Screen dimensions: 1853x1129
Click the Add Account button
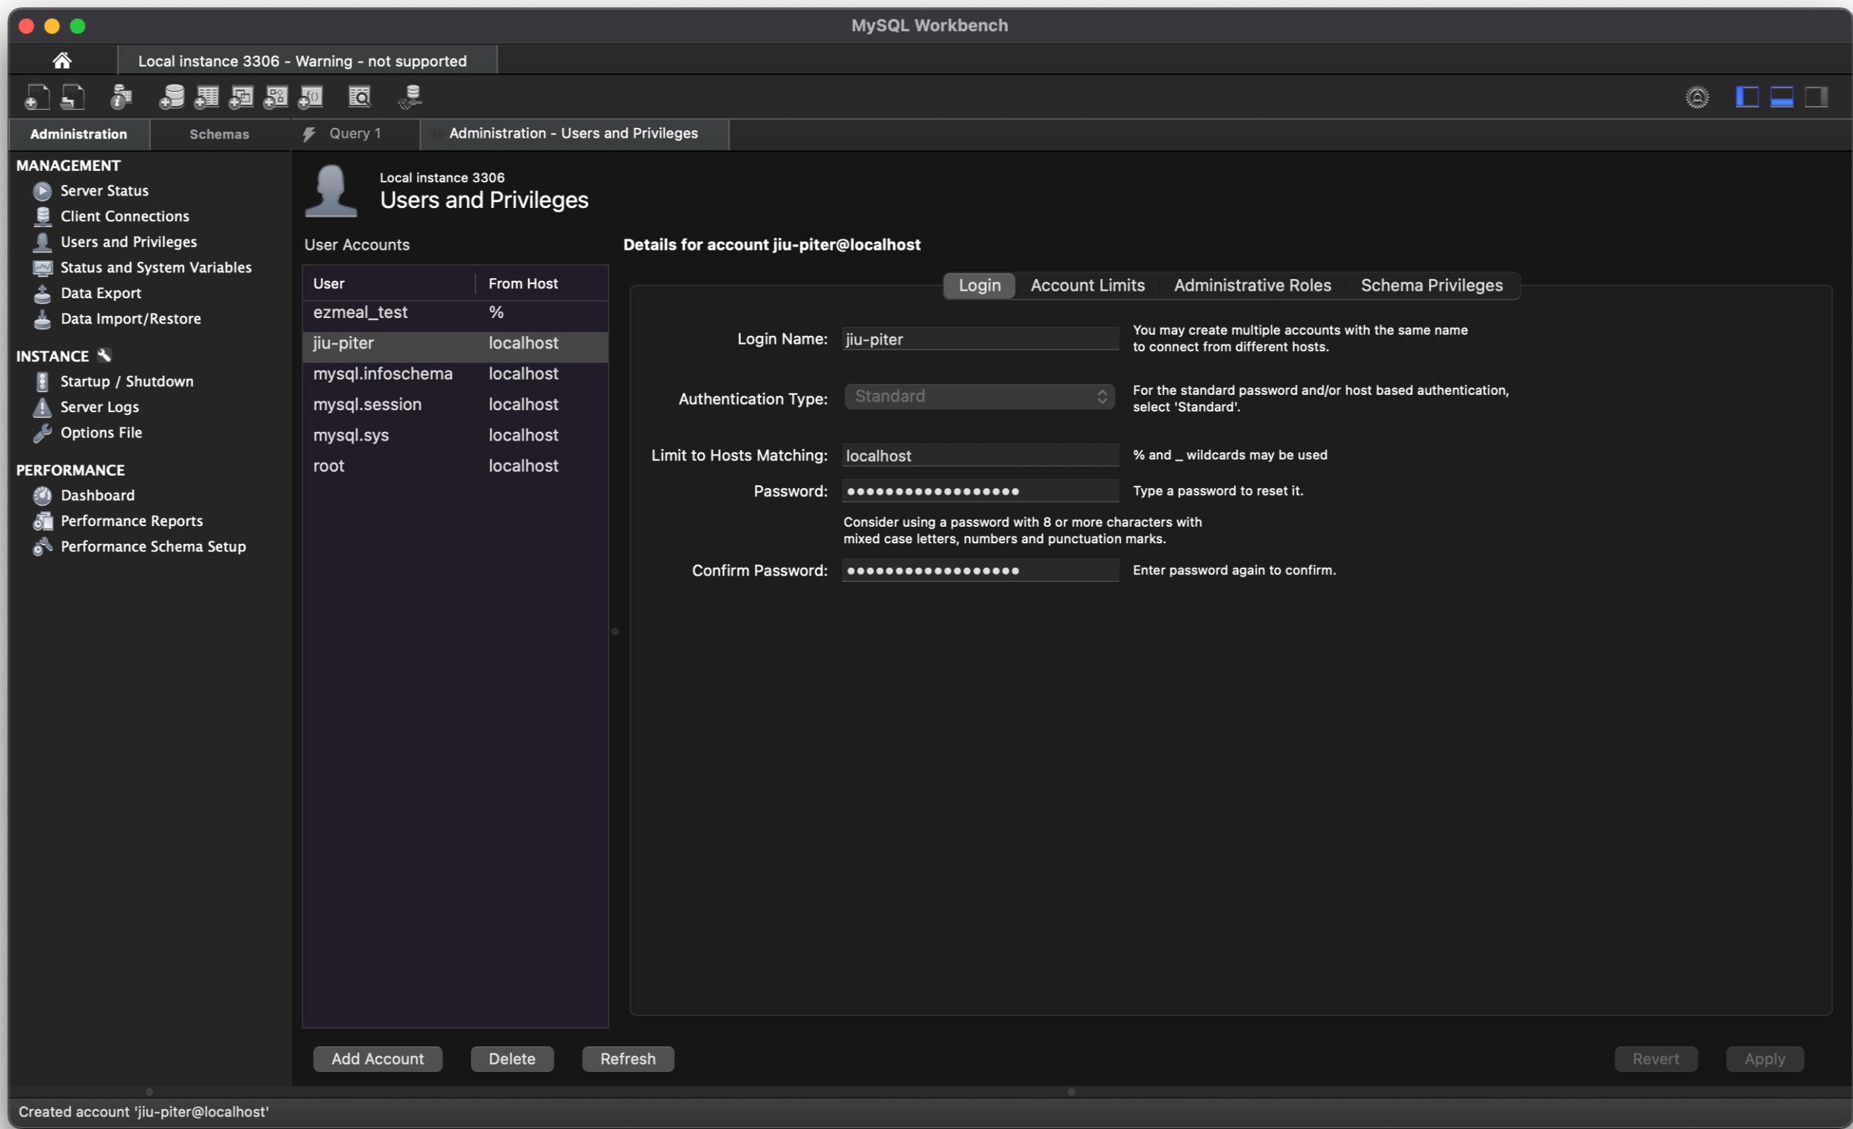point(378,1058)
